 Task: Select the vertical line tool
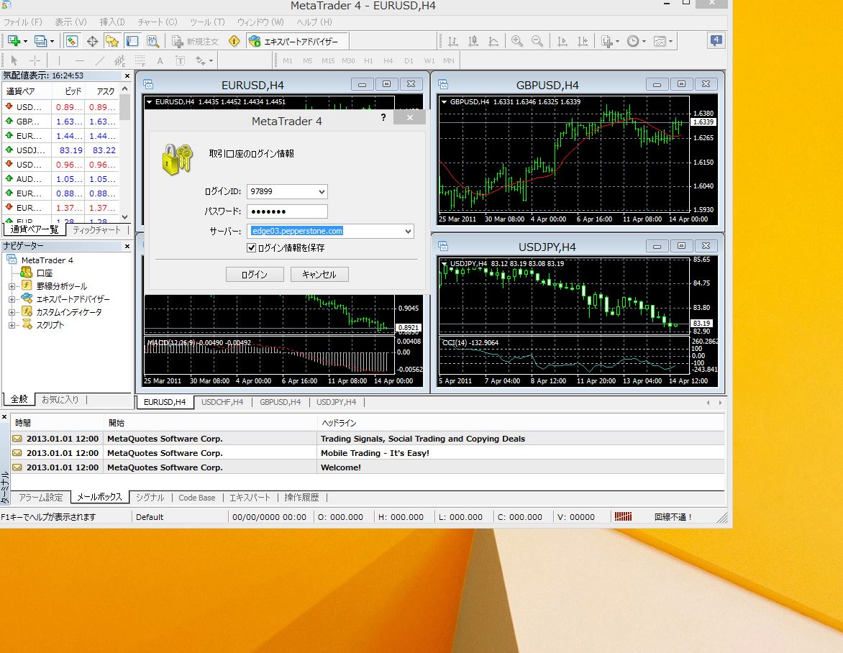[x=59, y=60]
